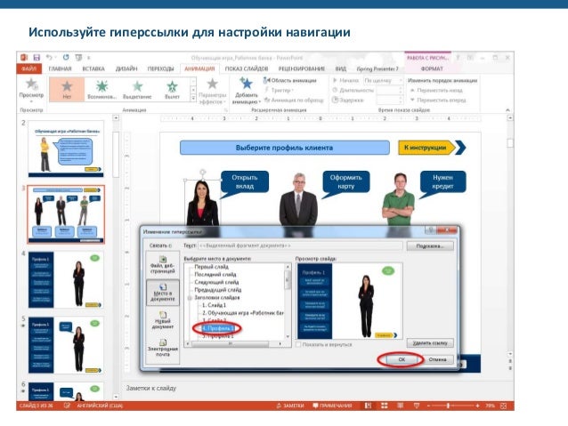
Task: Open the Add Animation dropdown arrow
Action: tap(260, 102)
